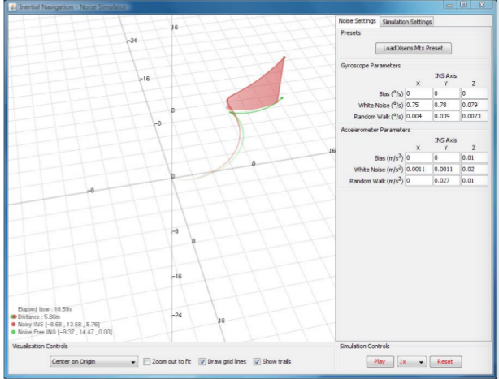Enable the Zoom out to fit checkbox
This screenshot has width=499, height=379.
(147, 361)
